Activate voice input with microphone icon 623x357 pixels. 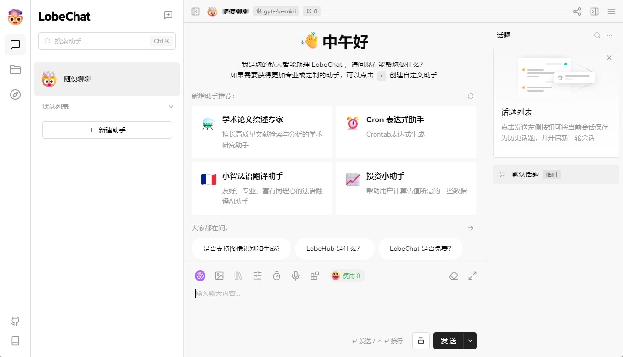point(296,276)
